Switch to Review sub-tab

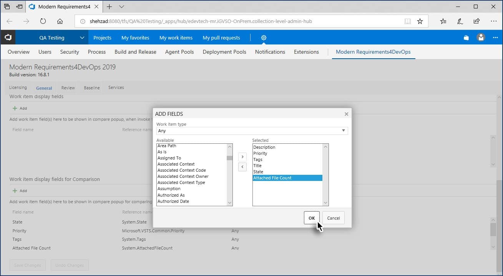(68, 88)
